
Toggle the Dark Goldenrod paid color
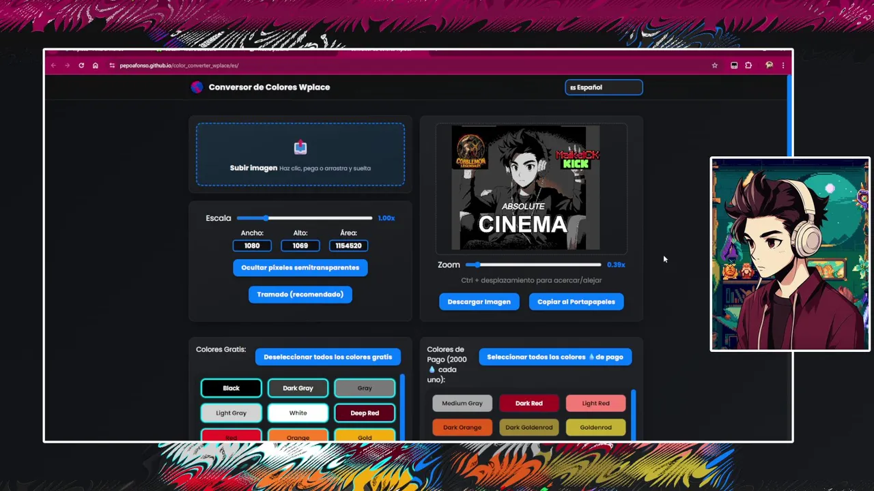coord(529,428)
